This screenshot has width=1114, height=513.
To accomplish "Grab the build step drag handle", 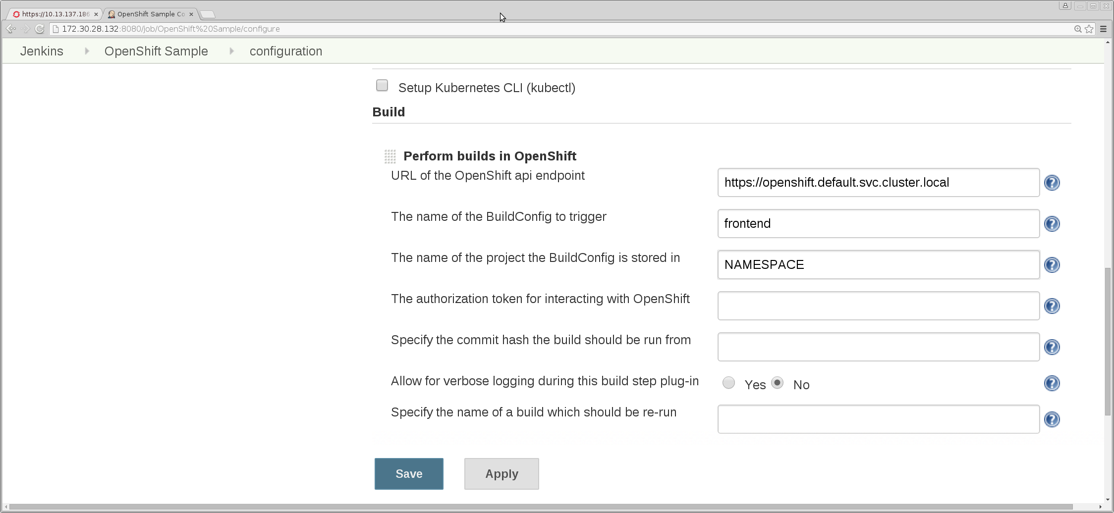I will [x=390, y=156].
